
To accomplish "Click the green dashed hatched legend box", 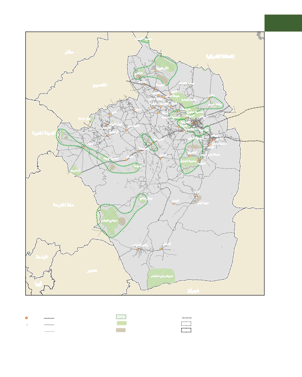I will (x=121, y=317).
